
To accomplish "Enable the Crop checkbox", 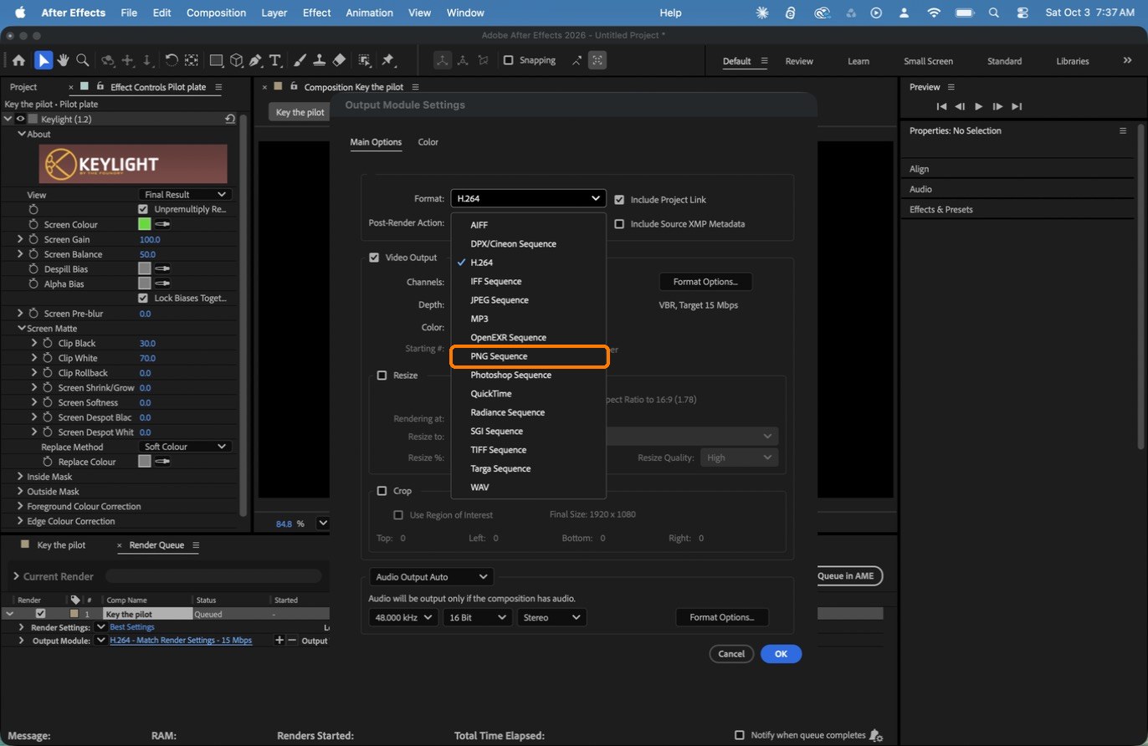I will click(x=382, y=491).
